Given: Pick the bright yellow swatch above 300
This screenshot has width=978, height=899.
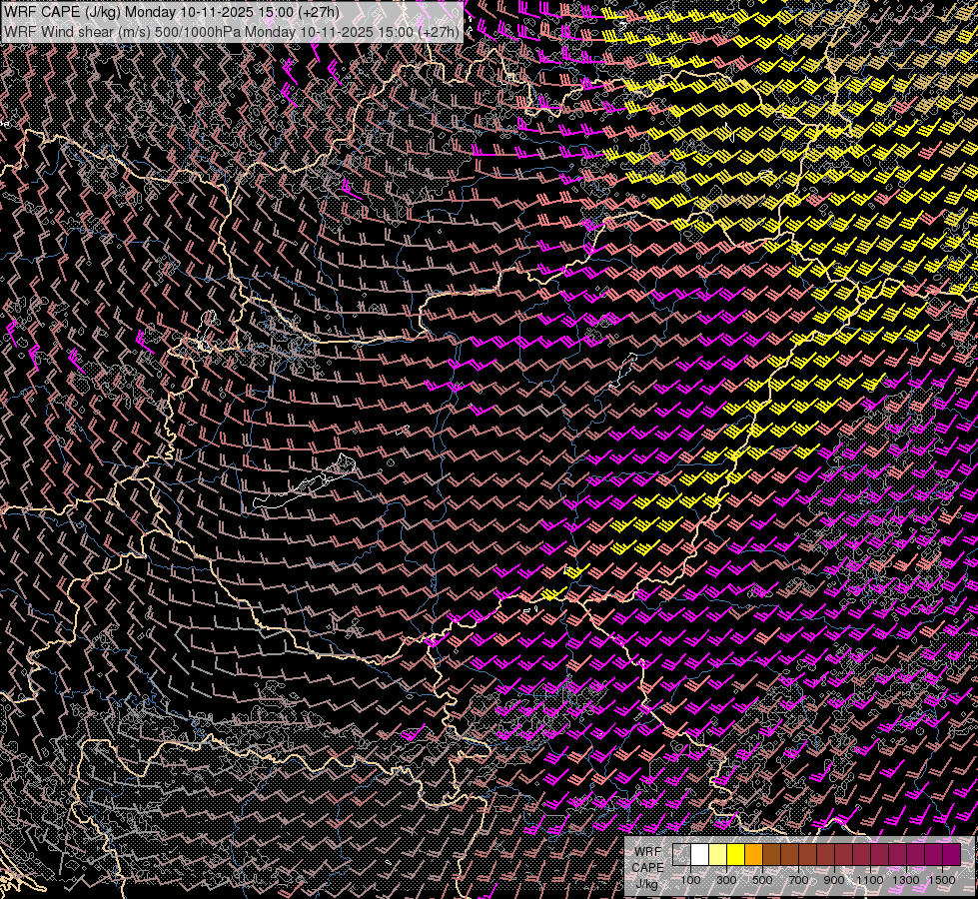Looking at the screenshot, I should click(736, 854).
